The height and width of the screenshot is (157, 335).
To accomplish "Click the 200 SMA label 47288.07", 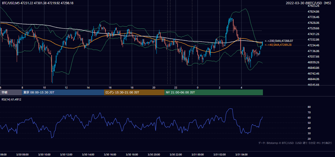I will tap(279, 41).
